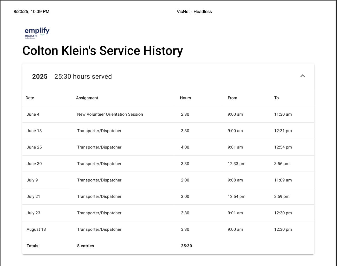Click the Assignment column header
This screenshot has height=266, width=337.
87,98
